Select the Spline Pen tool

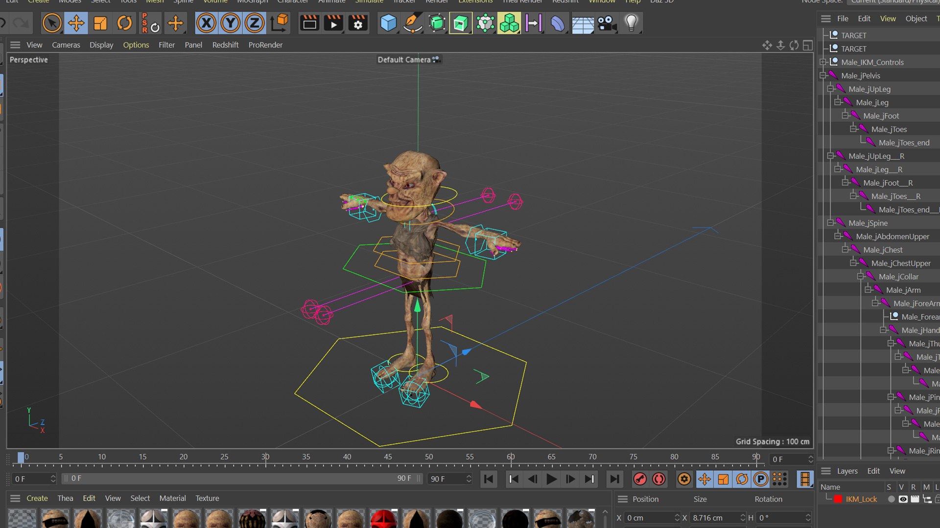pyautogui.click(x=412, y=23)
